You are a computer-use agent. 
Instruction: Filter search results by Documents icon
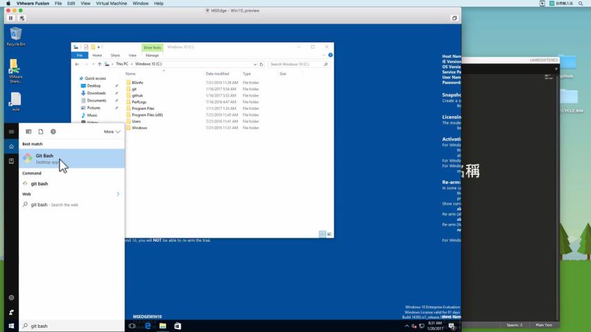click(x=41, y=132)
